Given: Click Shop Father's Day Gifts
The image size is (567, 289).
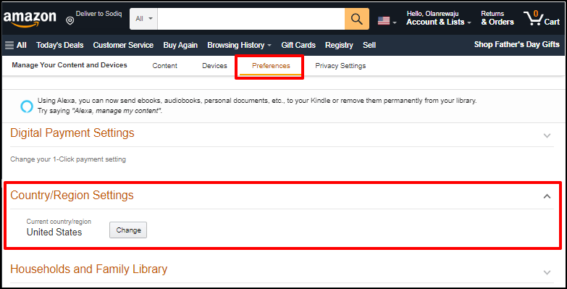Looking at the screenshot, I should [x=517, y=44].
